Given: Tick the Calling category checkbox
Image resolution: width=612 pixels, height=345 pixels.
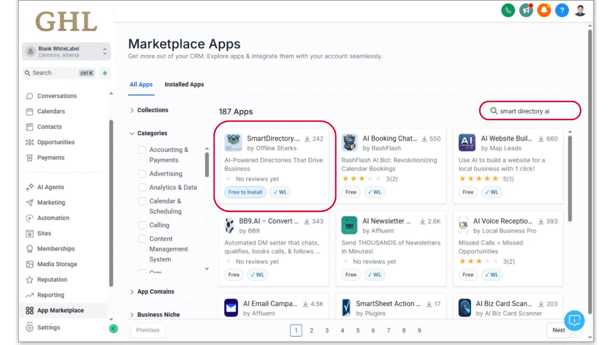Looking at the screenshot, I should 142,225.
